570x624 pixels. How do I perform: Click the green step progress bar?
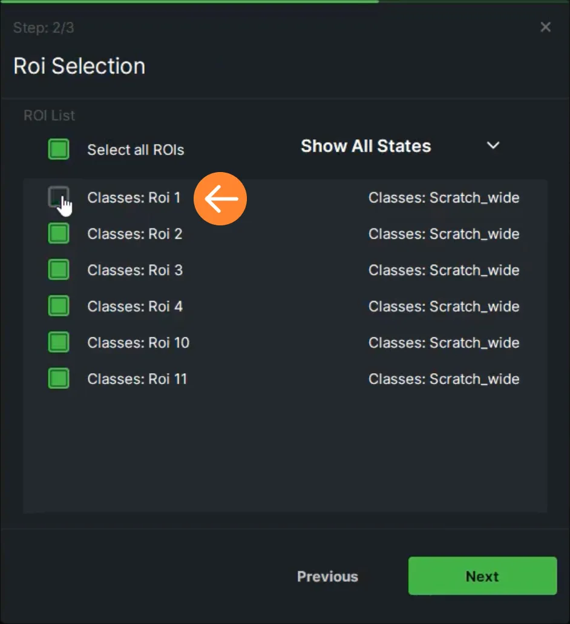click(x=189, y=2)
